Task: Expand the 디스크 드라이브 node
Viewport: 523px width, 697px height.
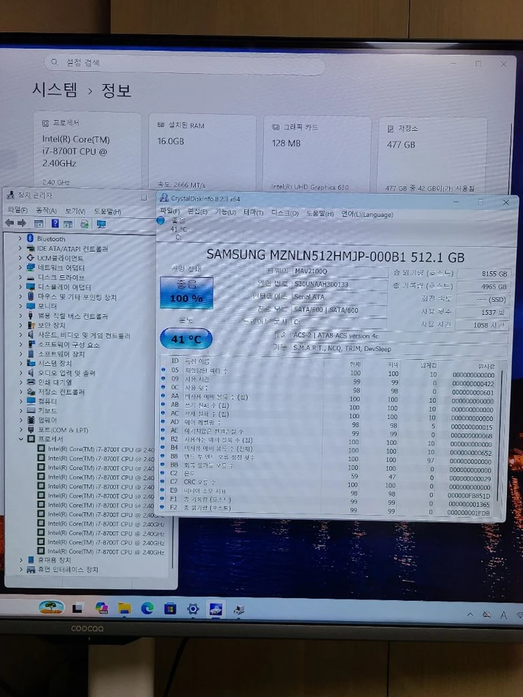Action: click(20, 277)
